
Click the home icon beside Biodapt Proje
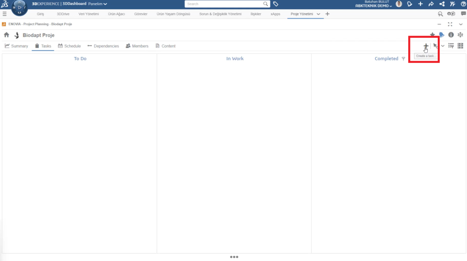coord(6,35)
